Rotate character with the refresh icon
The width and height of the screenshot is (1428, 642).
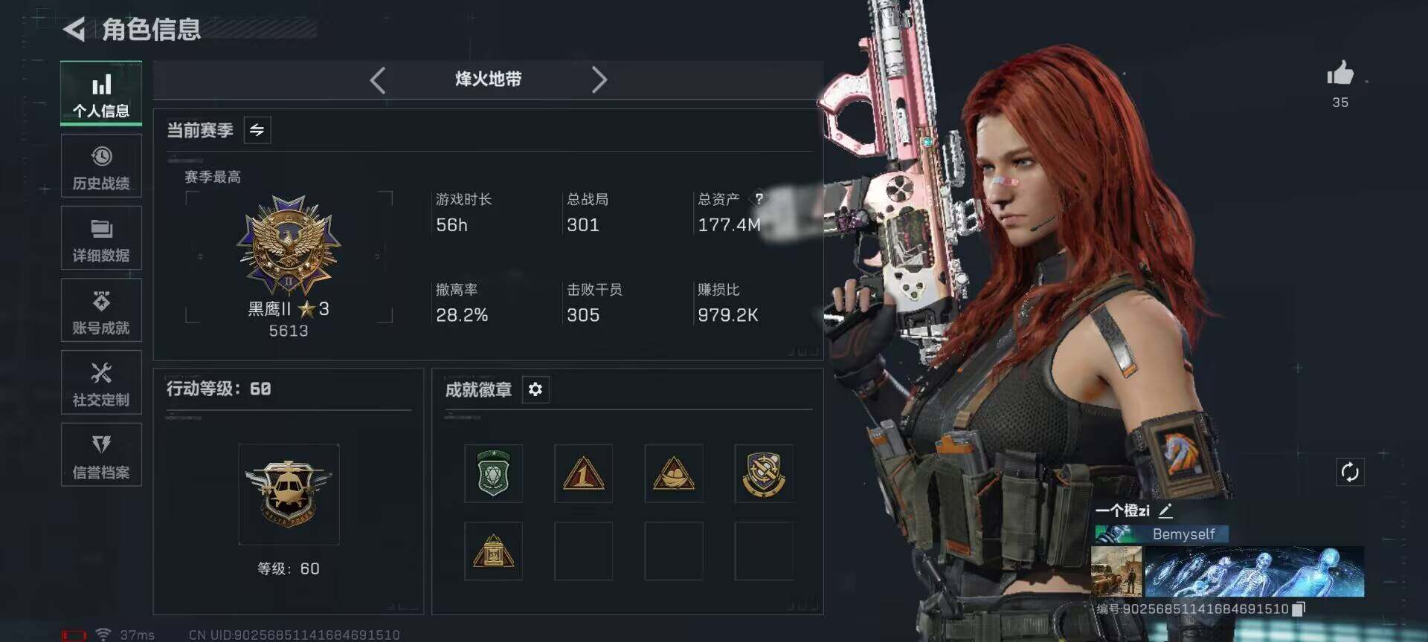pos(1350,473)
